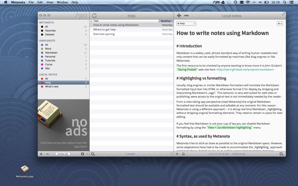The height and width of the screenshot is (186, 298).
Task: Click the sync refresh icon above the notes list
Action: coord(94,16)
